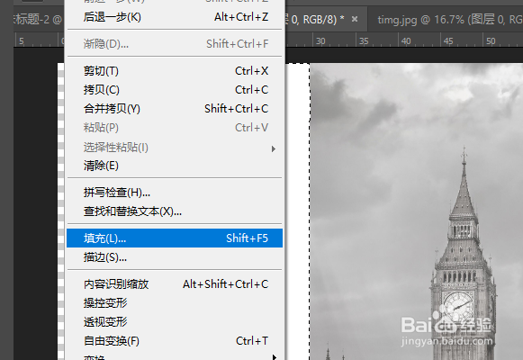Image resolution: width=523 pixels, height=360 pixels.
Task: Open 查找和替换文本(X)... menu entry
Action: click(175, 211)
